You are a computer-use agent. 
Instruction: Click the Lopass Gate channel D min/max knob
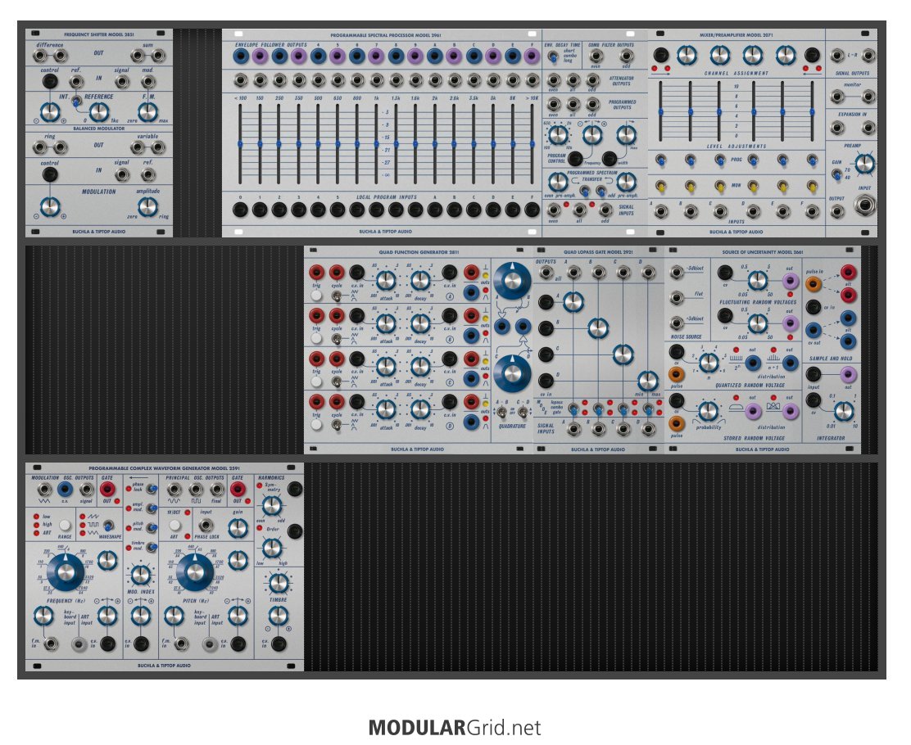pos(647,381)
